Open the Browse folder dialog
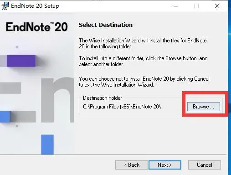This screenshot has height=175, width=231. coord(204,107)
